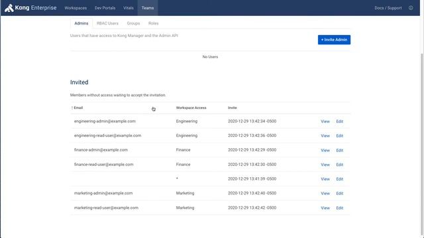The height and width of the screenshot is (238, 424).
Task: View finance-read-user@example.com invite
Action: coord(325,165)
